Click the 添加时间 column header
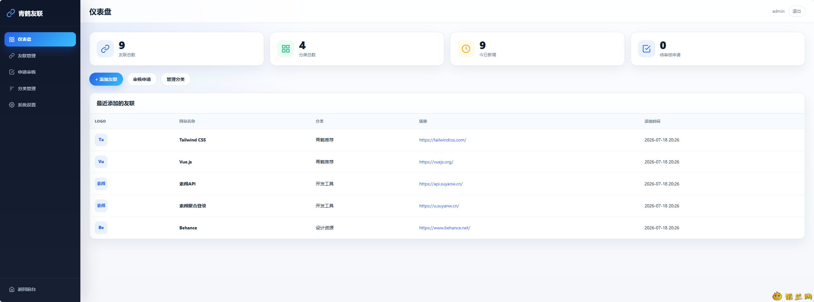Viewport: 814px width, 302px height. [x=652, y=121]
